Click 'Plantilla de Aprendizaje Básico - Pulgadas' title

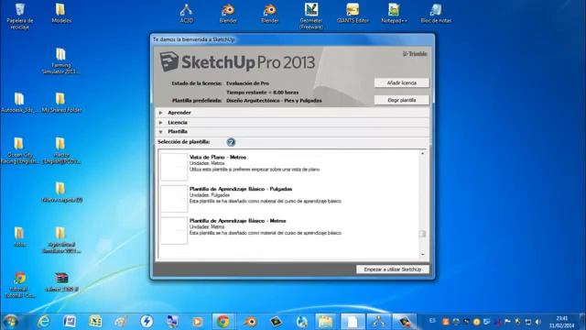241,189
